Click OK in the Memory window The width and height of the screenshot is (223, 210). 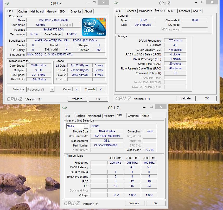[x=207, y=98]
